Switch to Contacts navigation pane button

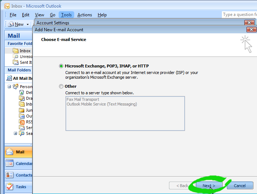[x=18, y=175]
